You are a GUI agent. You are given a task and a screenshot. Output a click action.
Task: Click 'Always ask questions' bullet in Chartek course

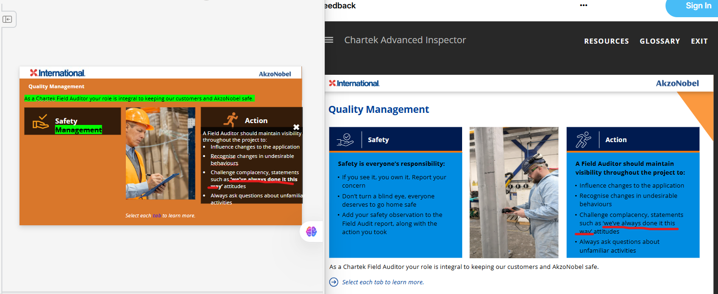pos(620,246)
